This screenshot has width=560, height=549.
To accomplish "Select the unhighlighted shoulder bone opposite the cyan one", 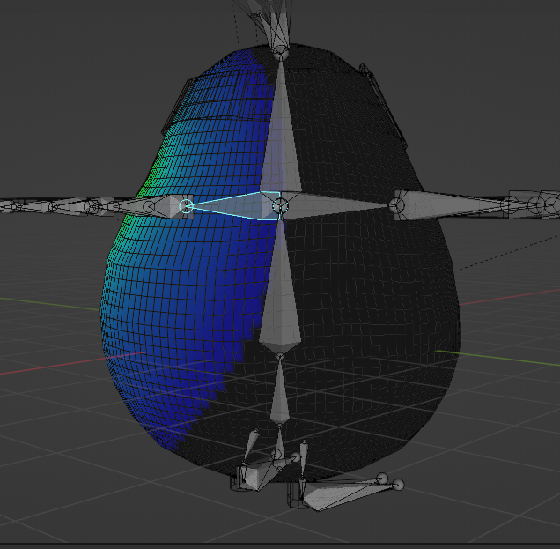I will tap(337, 205).
